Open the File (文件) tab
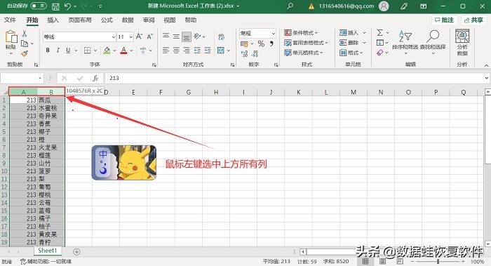Screen dimensions: 491x266 10,20
